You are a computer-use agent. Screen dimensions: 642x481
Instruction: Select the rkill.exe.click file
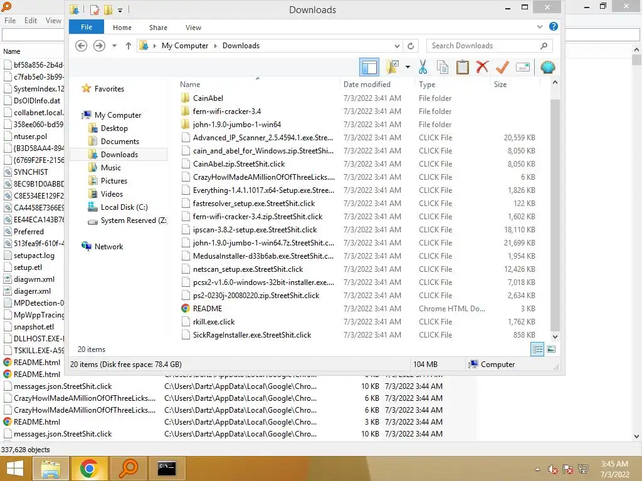tap(214, 321)
